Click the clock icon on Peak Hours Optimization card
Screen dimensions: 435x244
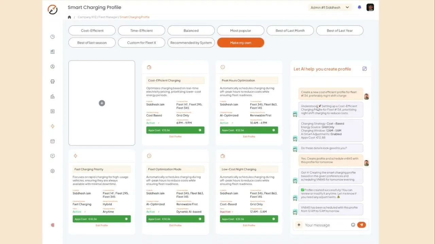point(223,67)
